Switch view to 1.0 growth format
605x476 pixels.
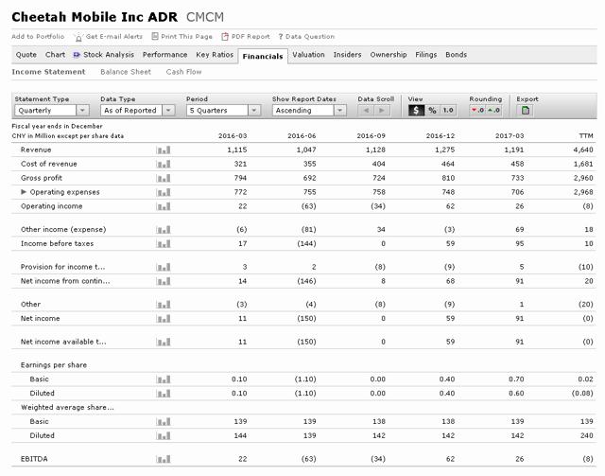(x=448, y=111)
